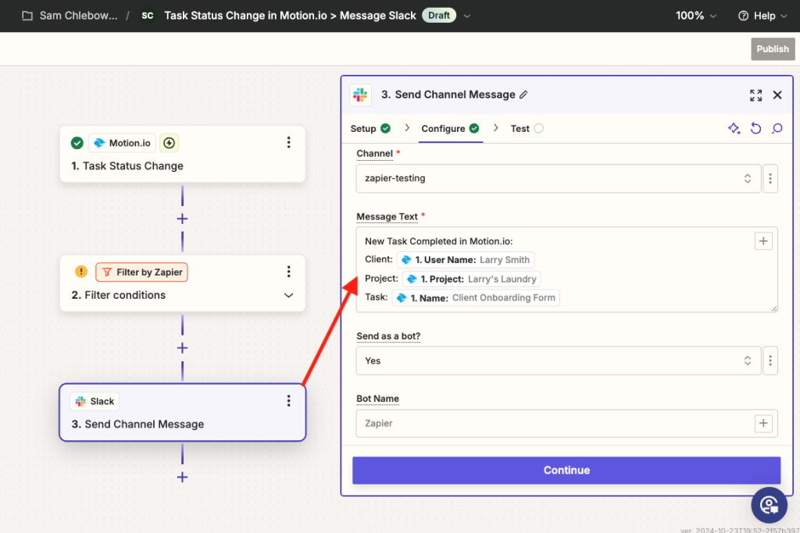Click the Filter step warning icon
The image size is (800, 533).
[x=80, y=272]
